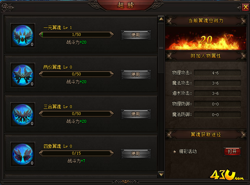The image size is (250, 185).
Task: Select the 两仪翼魂 wing icon
Action: 23,75
